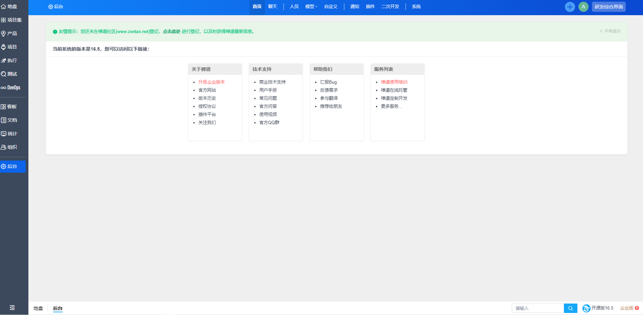This screenshot has width=643, height=315.
Task: Click the blue plus quick-create icon
Action: click(570, 7)
